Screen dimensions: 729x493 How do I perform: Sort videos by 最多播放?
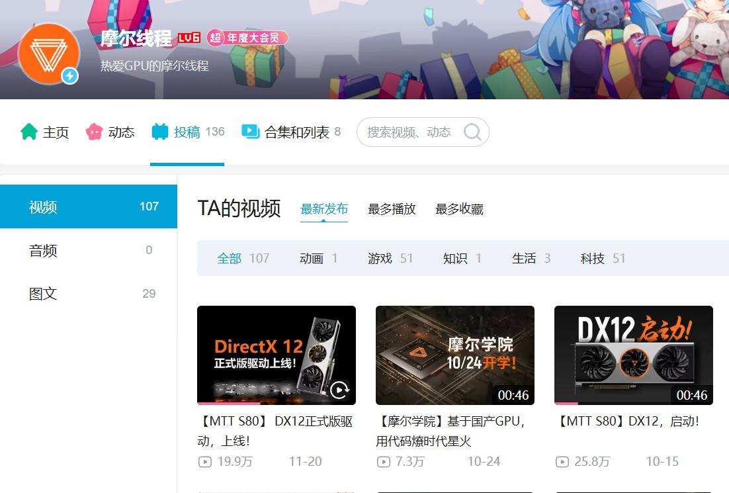click(392, 209)
